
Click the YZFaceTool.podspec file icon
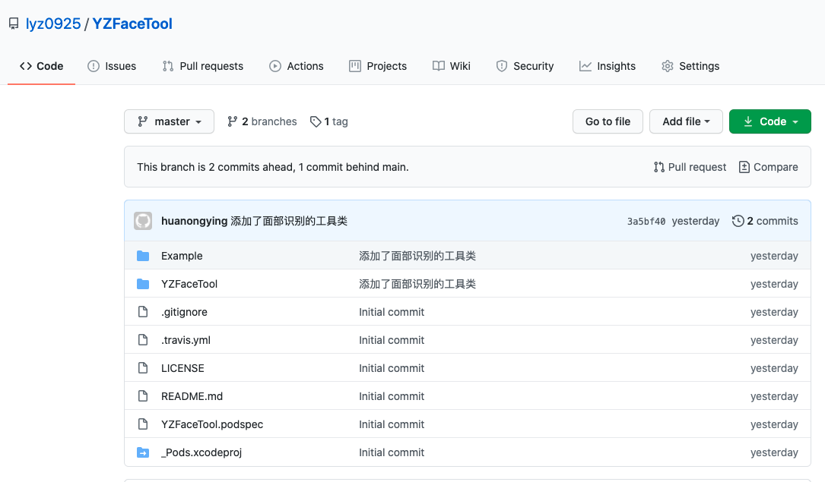pyautogui.click(x=143, y=424)
